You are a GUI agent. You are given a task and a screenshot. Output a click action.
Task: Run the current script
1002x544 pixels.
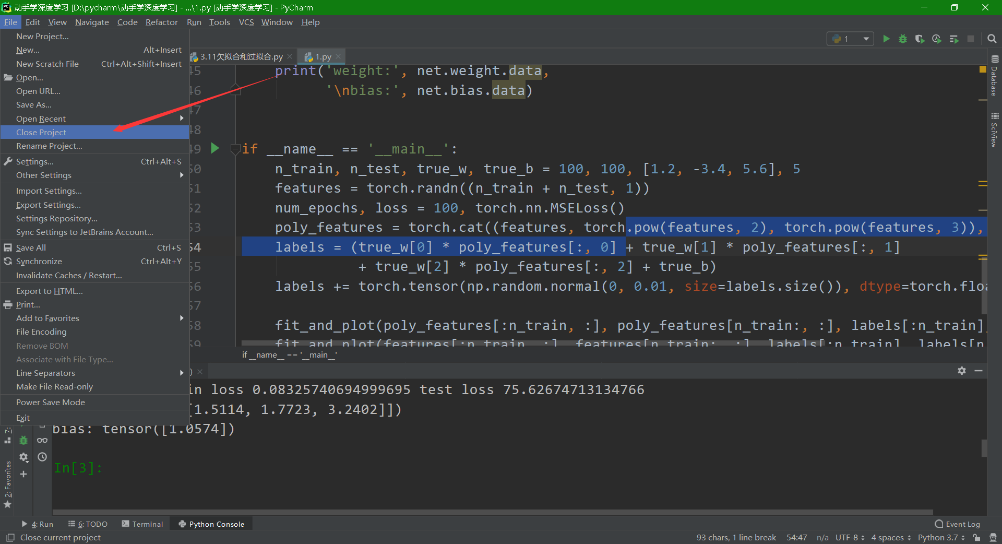886,39
